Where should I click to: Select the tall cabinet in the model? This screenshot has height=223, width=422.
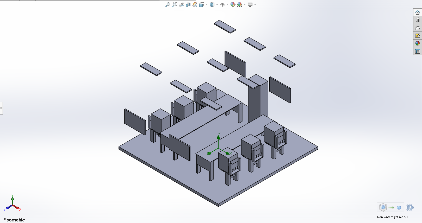258,98
